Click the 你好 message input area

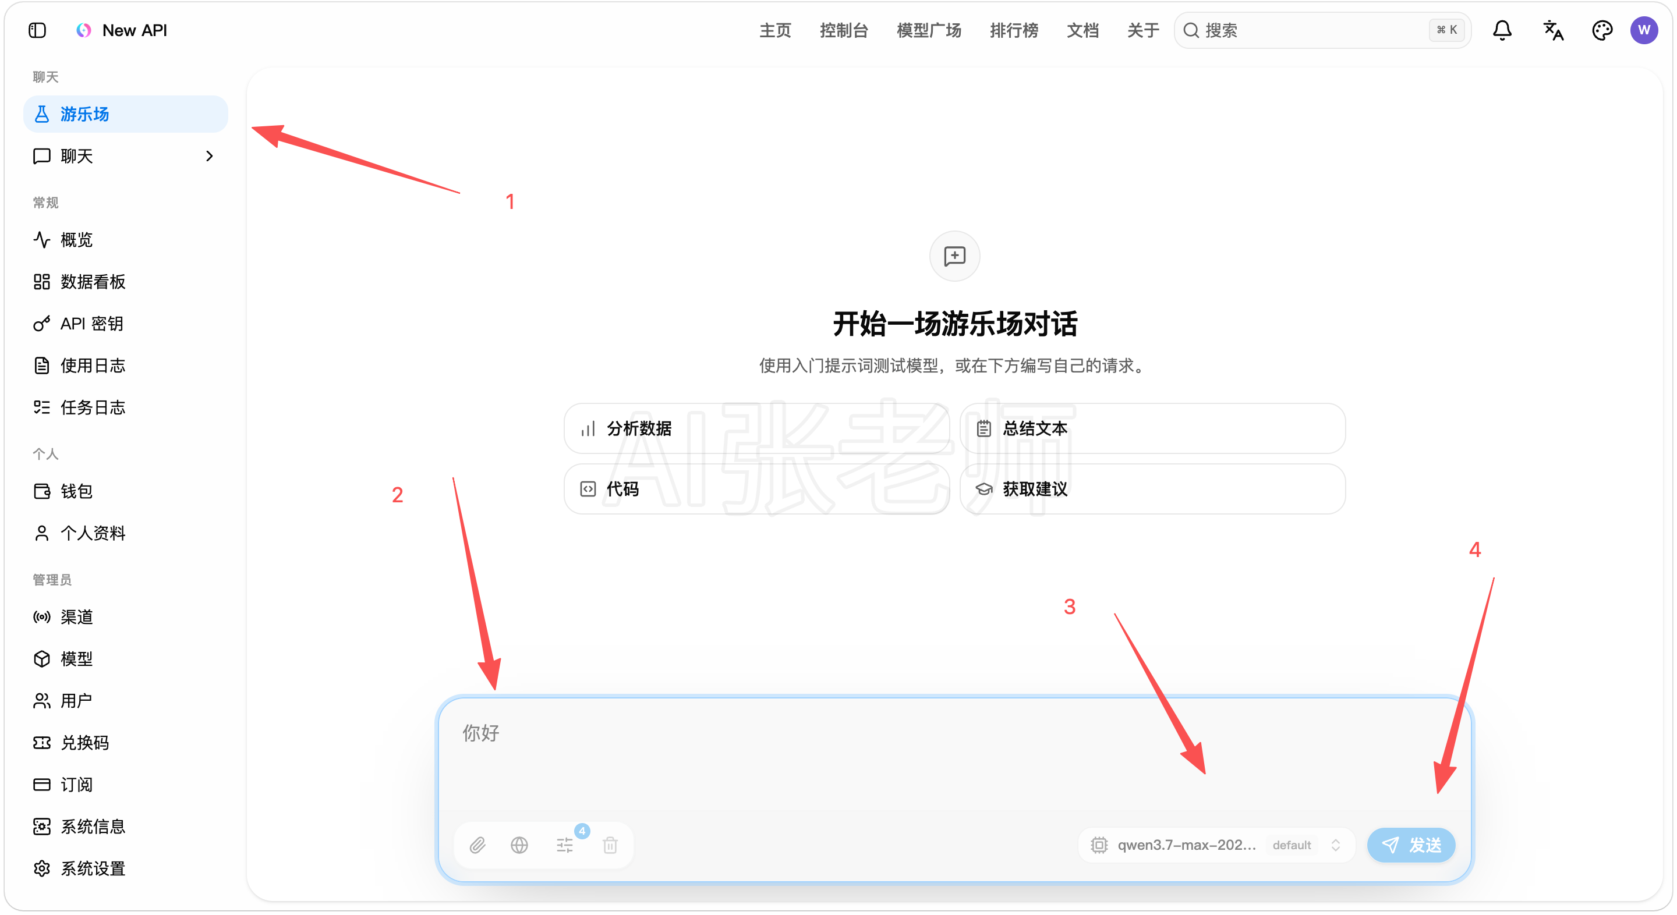pos(954,754)
